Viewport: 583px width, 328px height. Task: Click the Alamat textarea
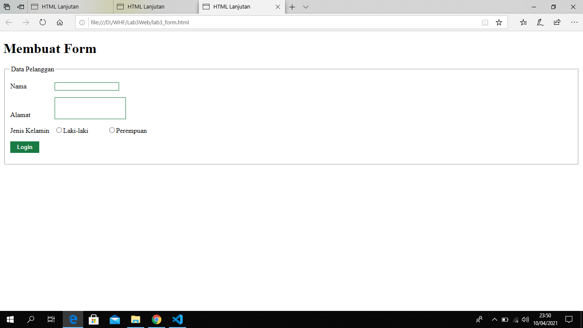coord(90,108)
